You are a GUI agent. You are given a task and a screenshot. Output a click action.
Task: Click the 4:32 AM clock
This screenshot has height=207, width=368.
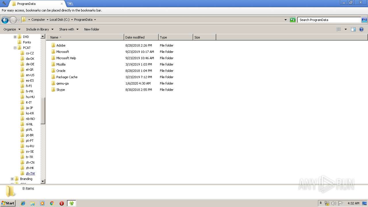click(x=353, y=203)
